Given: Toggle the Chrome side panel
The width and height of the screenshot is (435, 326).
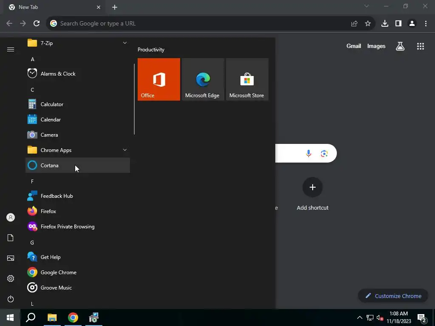Looking at the screenshot, I should 398,24.
